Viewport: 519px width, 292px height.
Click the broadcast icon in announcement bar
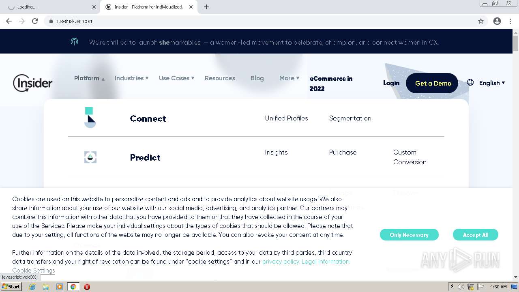74,42
